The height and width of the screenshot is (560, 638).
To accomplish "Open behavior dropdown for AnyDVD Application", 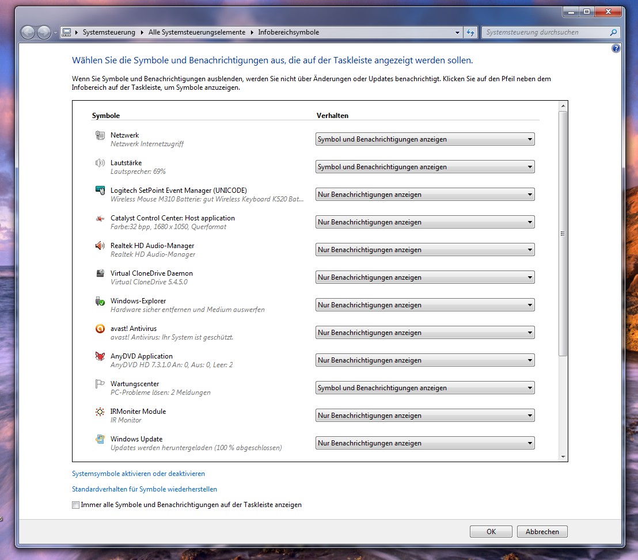I will [x=425, y=360].
